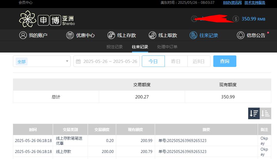Click the 线上存款 deposit icon
Image resolution: width=277 pixels, height=159 pixels.
(x=111, y=35)
